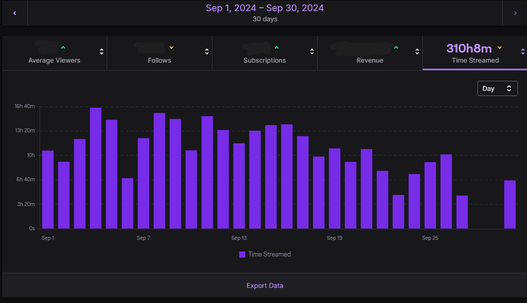This screenshot has width=527, height=303.
Task: Open Average Viewers metric switcher arrows
Action: (102, 52)
